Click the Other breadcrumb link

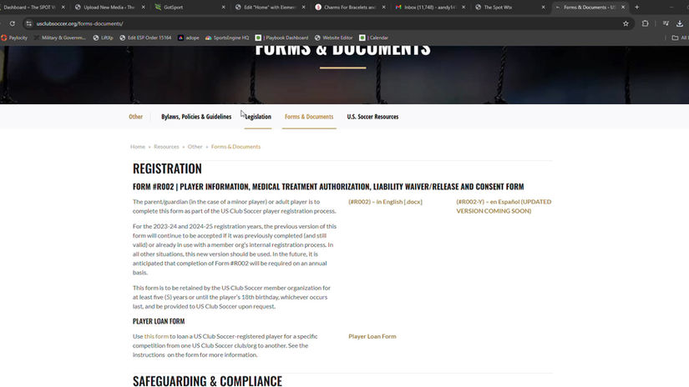(195, 147)
